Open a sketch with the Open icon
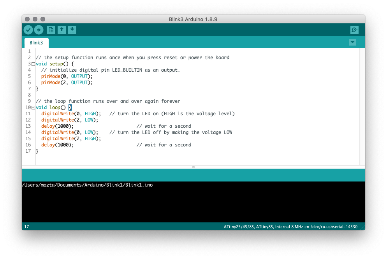Viewport: 387px width, 259px height. click(62, 30)
